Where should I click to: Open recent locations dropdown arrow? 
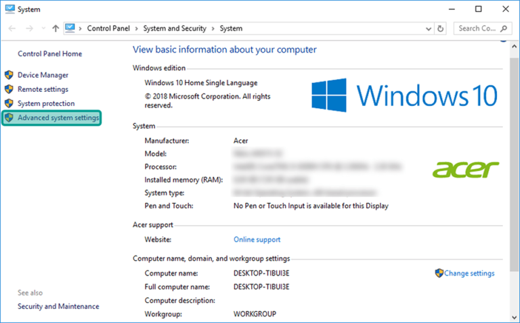pyautogui.click(x=43, y=28)
